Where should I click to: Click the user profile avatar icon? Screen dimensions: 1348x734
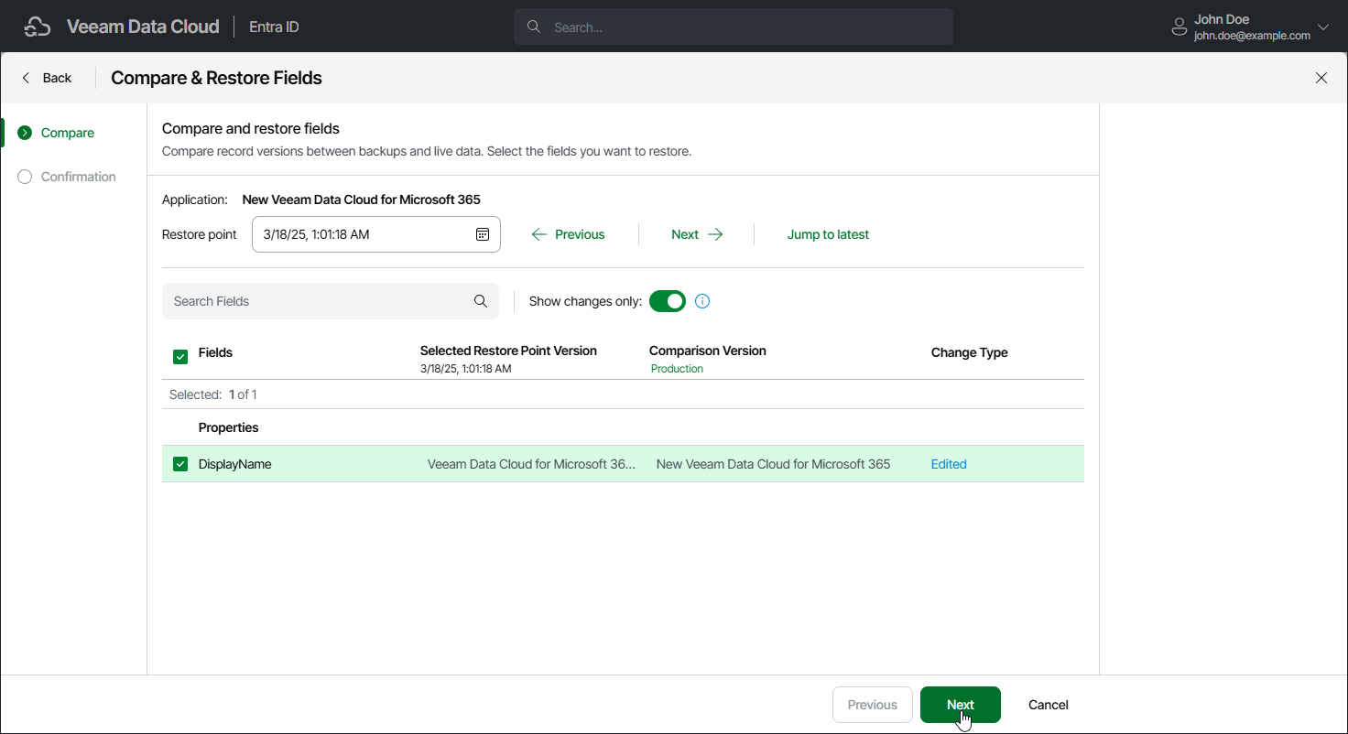coord(1179,27)
